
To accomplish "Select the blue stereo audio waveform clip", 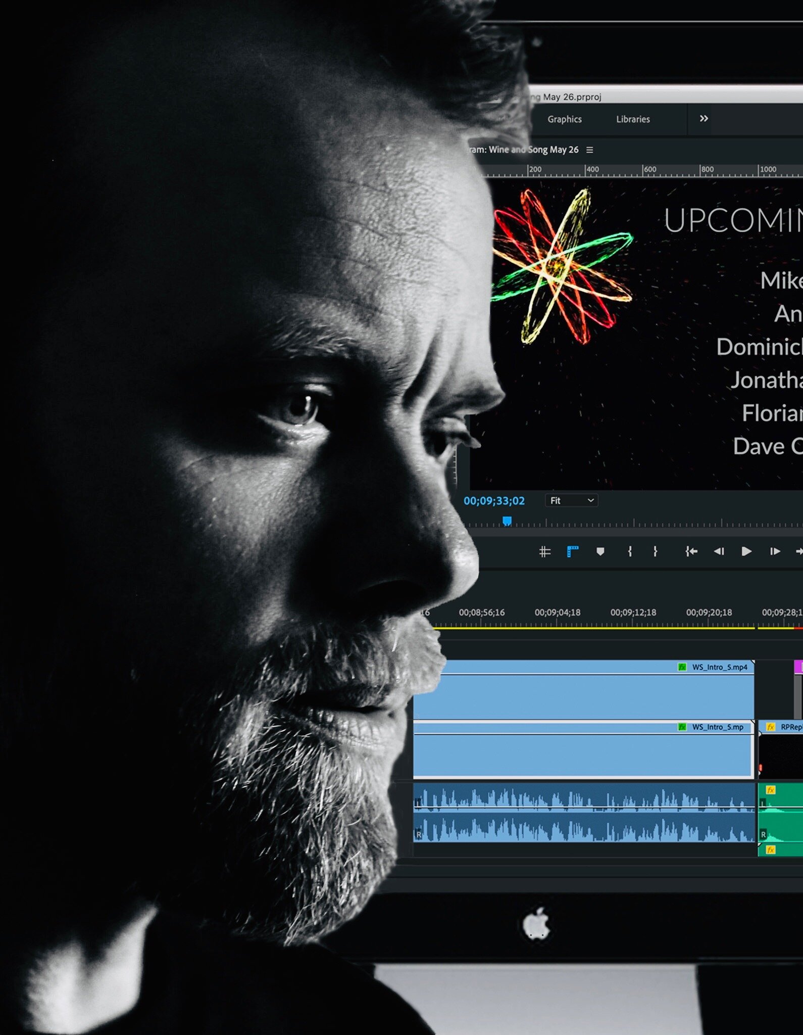I will coord(584,813).
